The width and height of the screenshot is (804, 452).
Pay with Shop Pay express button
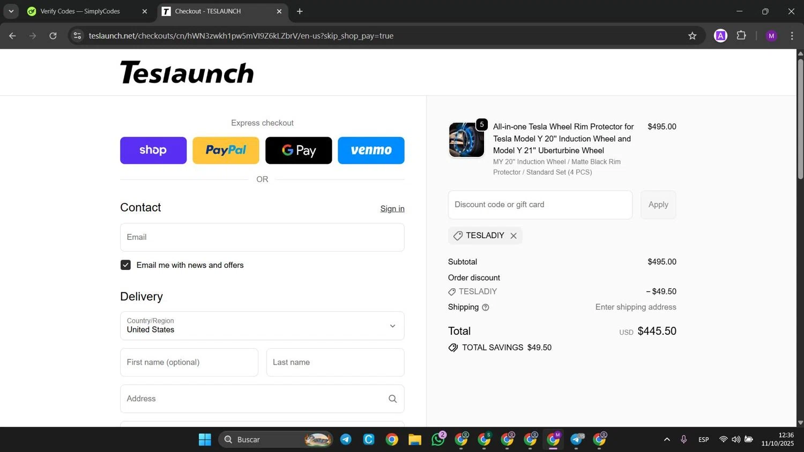pyautogui.click(x=153, y=150)
